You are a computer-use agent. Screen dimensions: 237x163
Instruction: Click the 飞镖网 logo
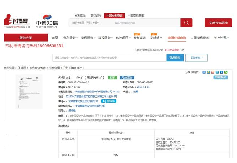(16, 22)
